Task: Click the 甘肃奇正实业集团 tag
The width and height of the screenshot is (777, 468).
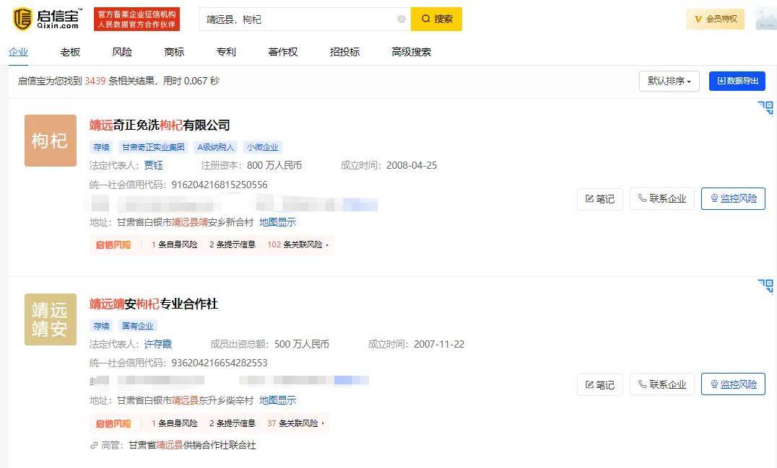Action: pos(153,147)
